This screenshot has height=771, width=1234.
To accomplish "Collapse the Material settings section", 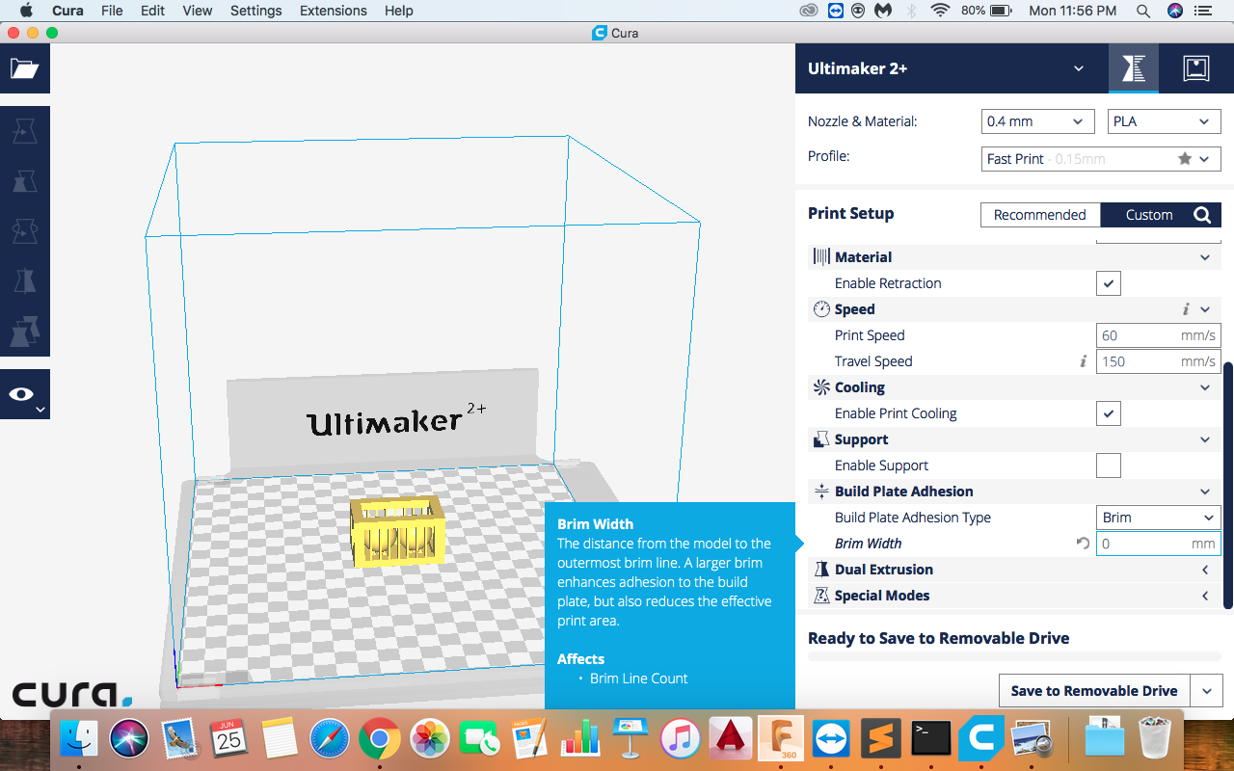I will pos(1205,257).
